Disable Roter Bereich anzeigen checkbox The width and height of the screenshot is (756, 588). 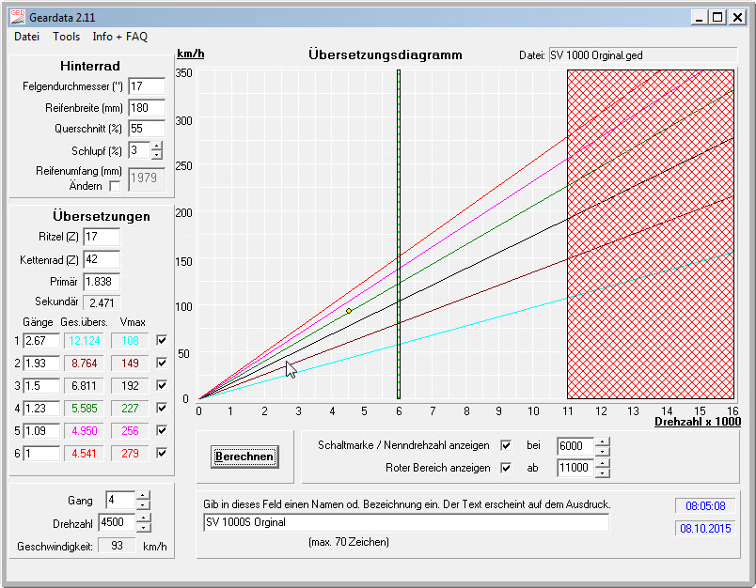[x=507, y=468]
